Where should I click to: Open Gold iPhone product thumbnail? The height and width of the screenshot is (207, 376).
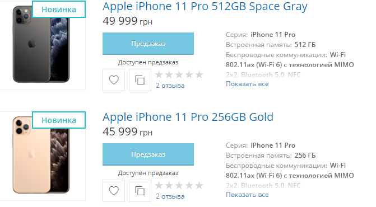pos(41,155)
